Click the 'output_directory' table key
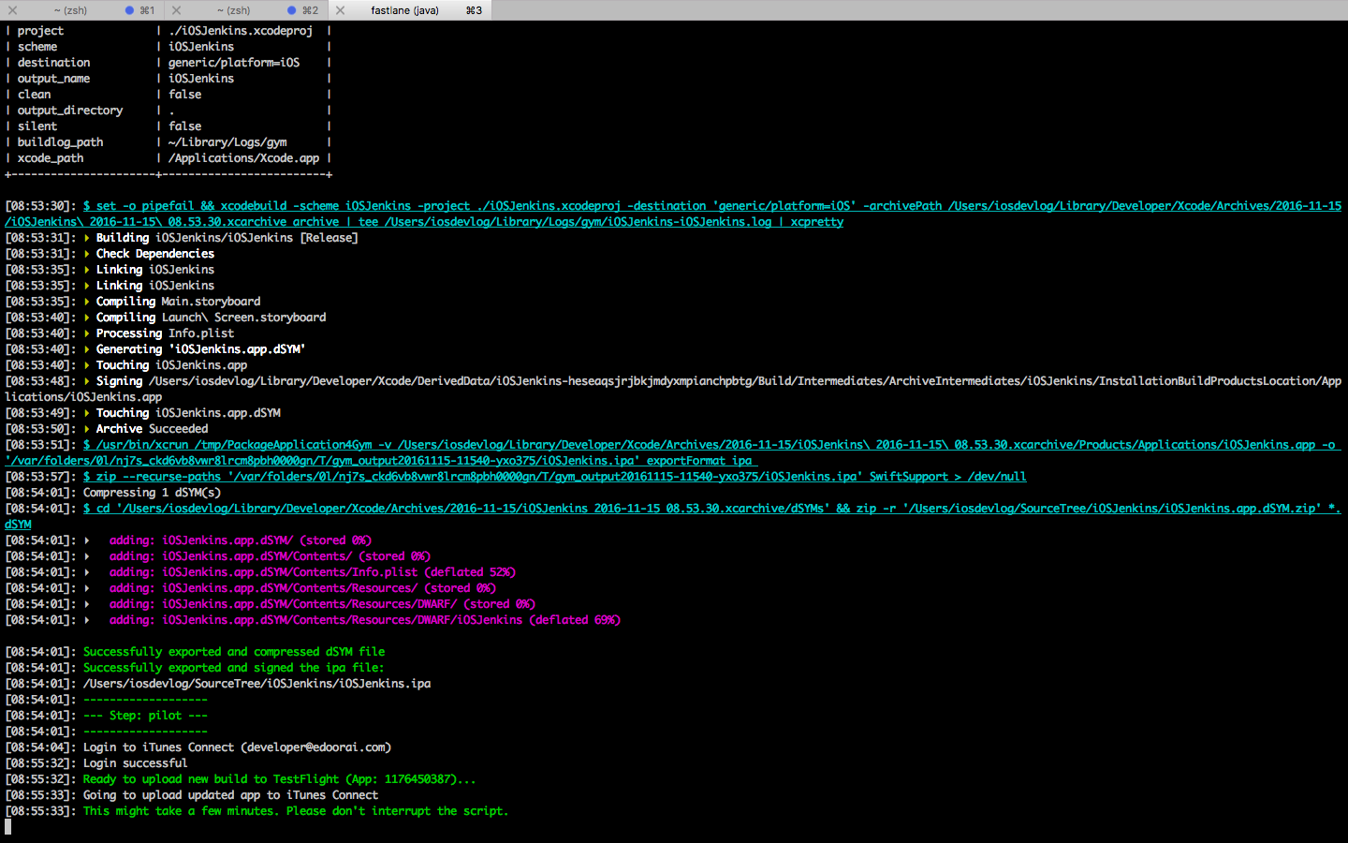Viewport: 1348px width, 843px height. [x=70, y=111]
